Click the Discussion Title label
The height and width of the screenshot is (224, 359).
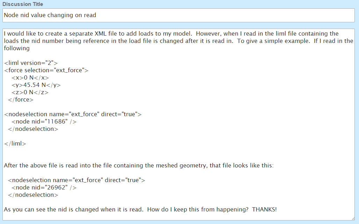pos(23,4)
